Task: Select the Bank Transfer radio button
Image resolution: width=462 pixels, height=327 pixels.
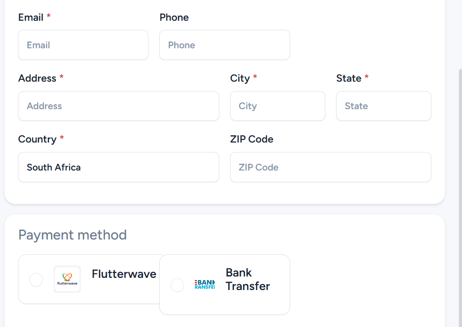Action: (177, 285)
